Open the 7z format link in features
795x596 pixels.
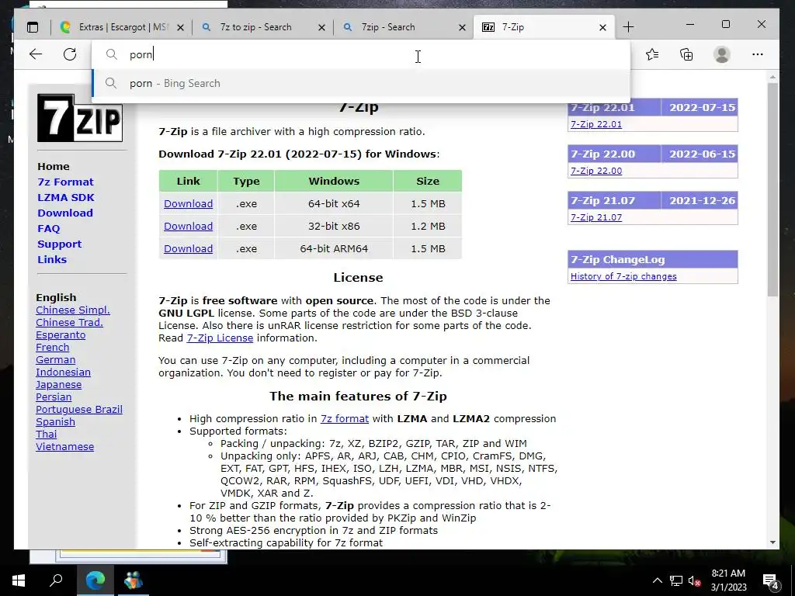point(344,418)
